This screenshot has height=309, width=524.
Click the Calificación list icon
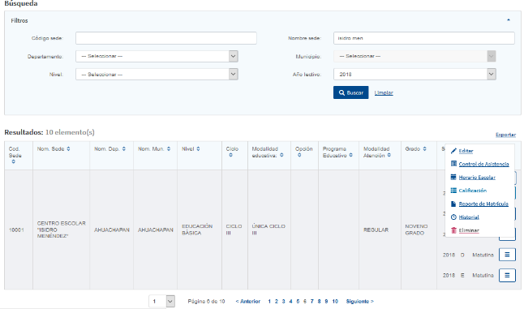point(453,191)
